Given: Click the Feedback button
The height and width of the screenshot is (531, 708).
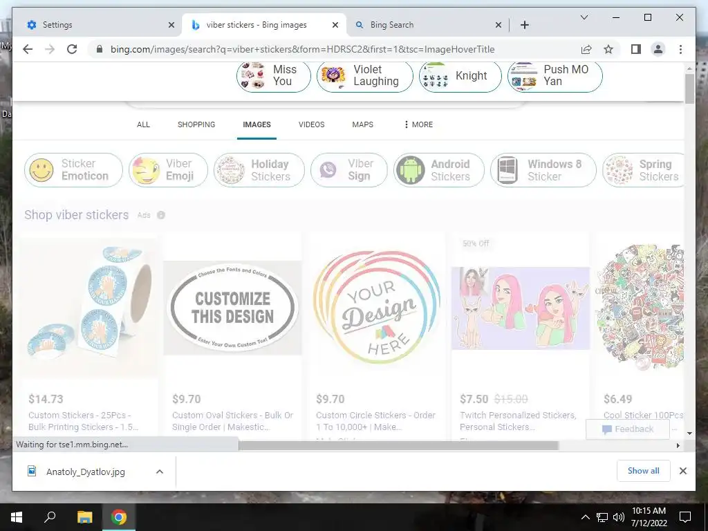Looking at the screenshot, I should click(628, 429).
